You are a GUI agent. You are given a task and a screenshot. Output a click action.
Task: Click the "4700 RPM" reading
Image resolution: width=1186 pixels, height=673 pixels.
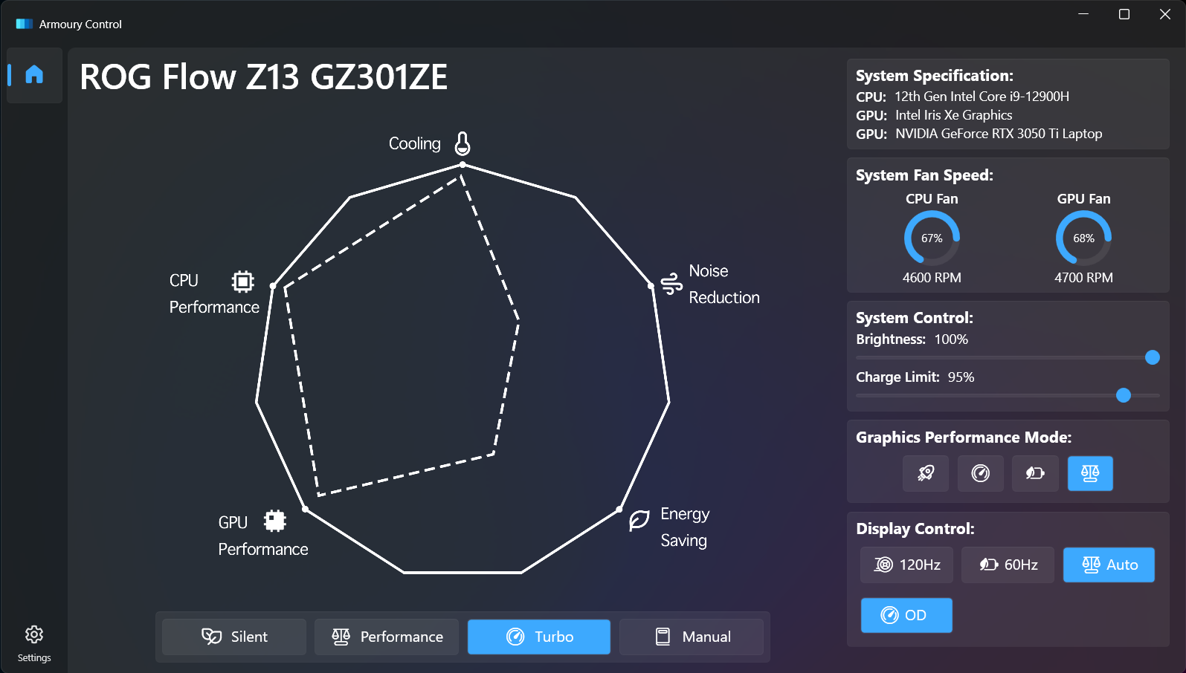click(x=1083, y=278)
